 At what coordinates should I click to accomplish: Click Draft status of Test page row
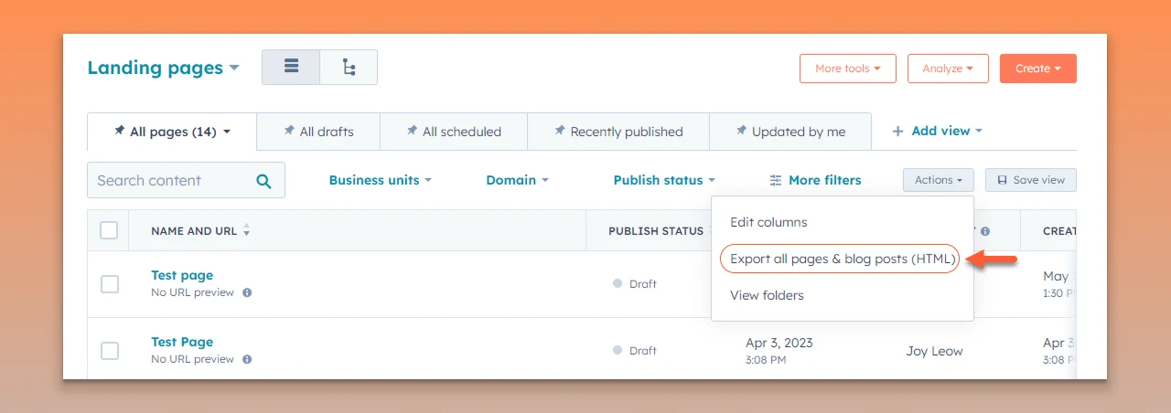(635, 284)
